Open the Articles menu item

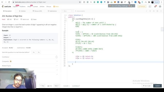pos(42,6)
